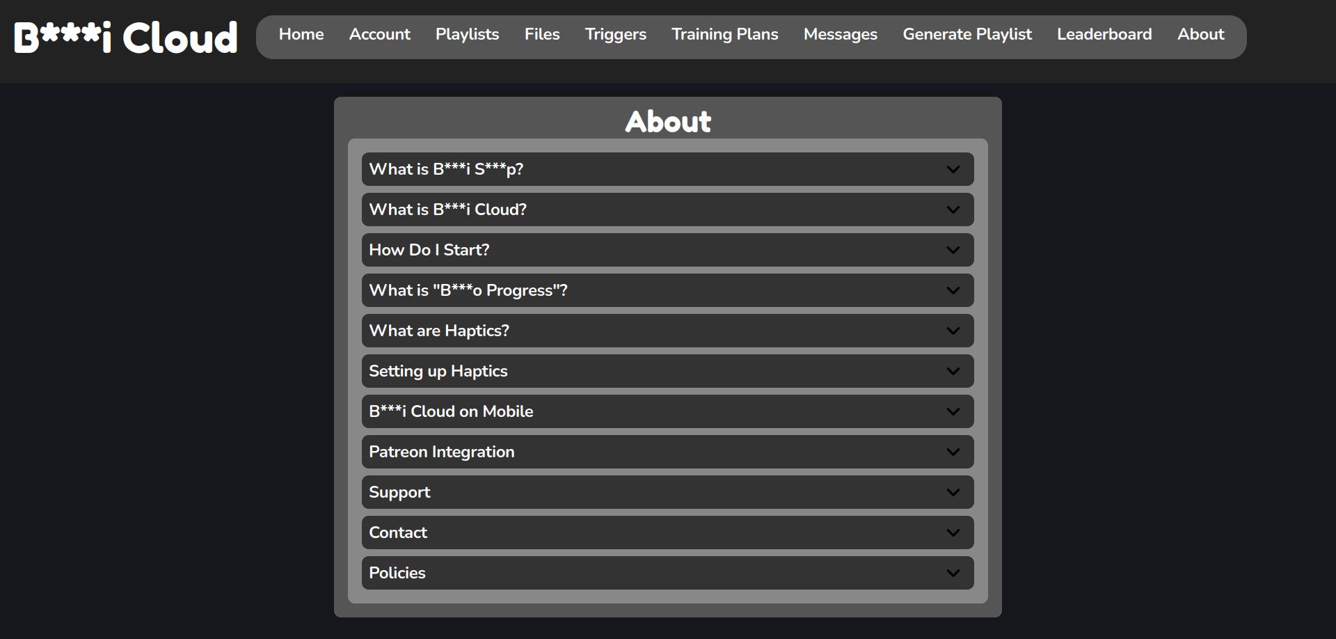Open the Playlists section
The width and height of the screenshot is (1336, 639).
pyautogui.click(x=468, y=34)
